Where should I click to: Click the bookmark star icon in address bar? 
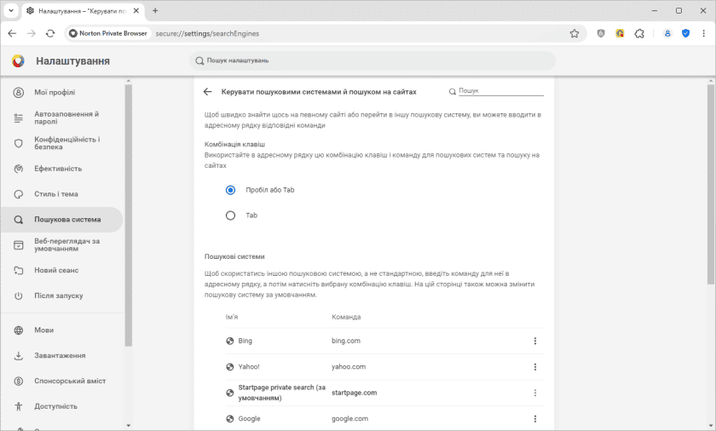pyautogui.click(x=575, y=33)
